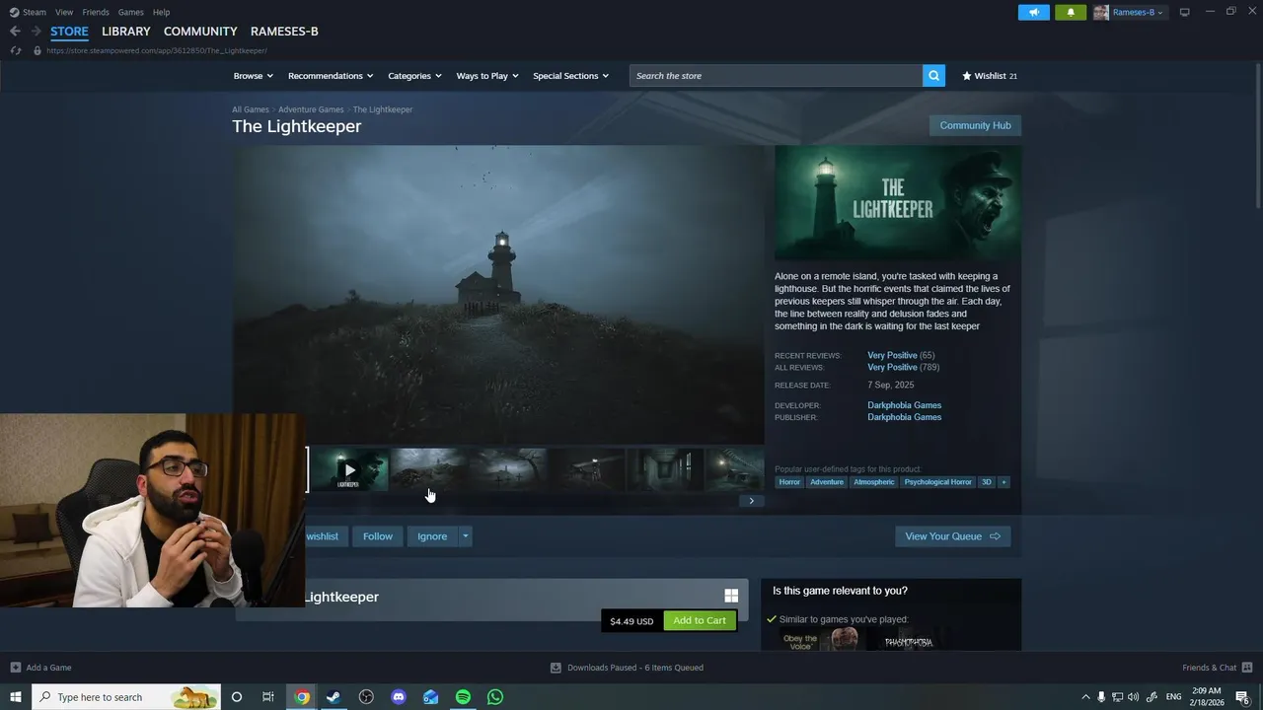Open the Rameses-B account dropdown
The height and width of the screenshot is (710, 1263).
pyautogui.click(x=1129, y=12)
